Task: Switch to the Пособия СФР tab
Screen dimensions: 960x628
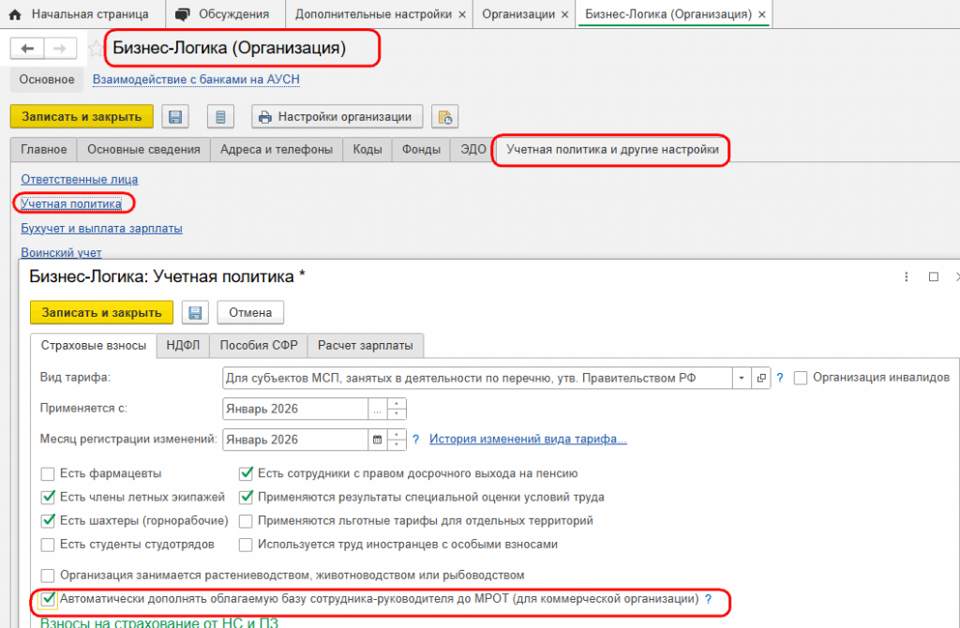Action: click(x=259, y=345)
